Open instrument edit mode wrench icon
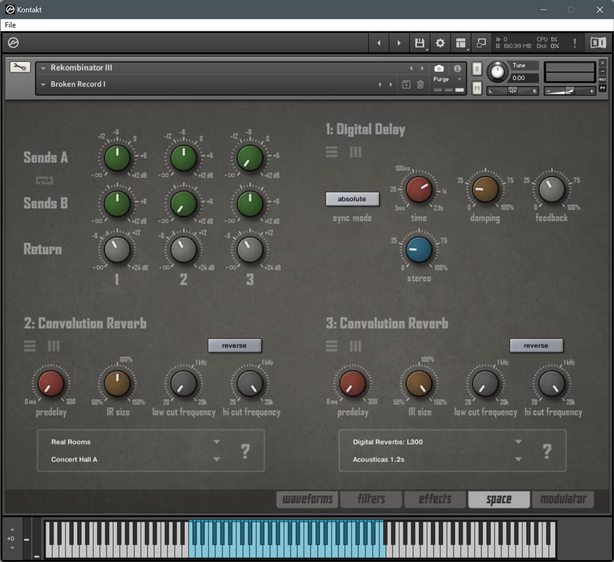 19,67
